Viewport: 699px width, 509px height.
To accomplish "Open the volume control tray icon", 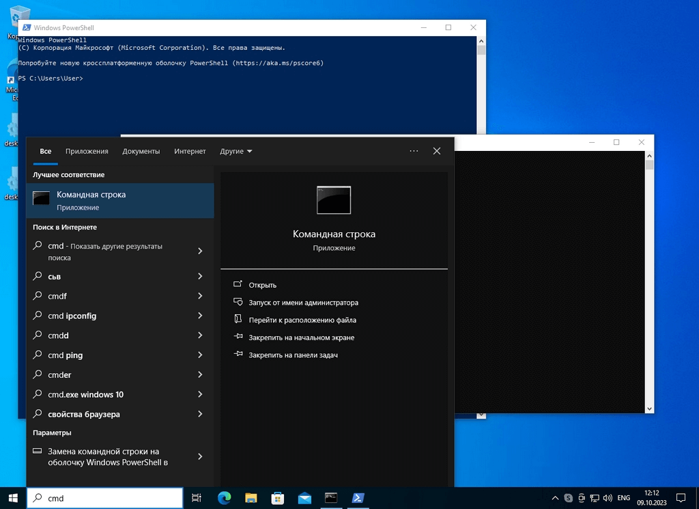I will click(x=608, y=498).
